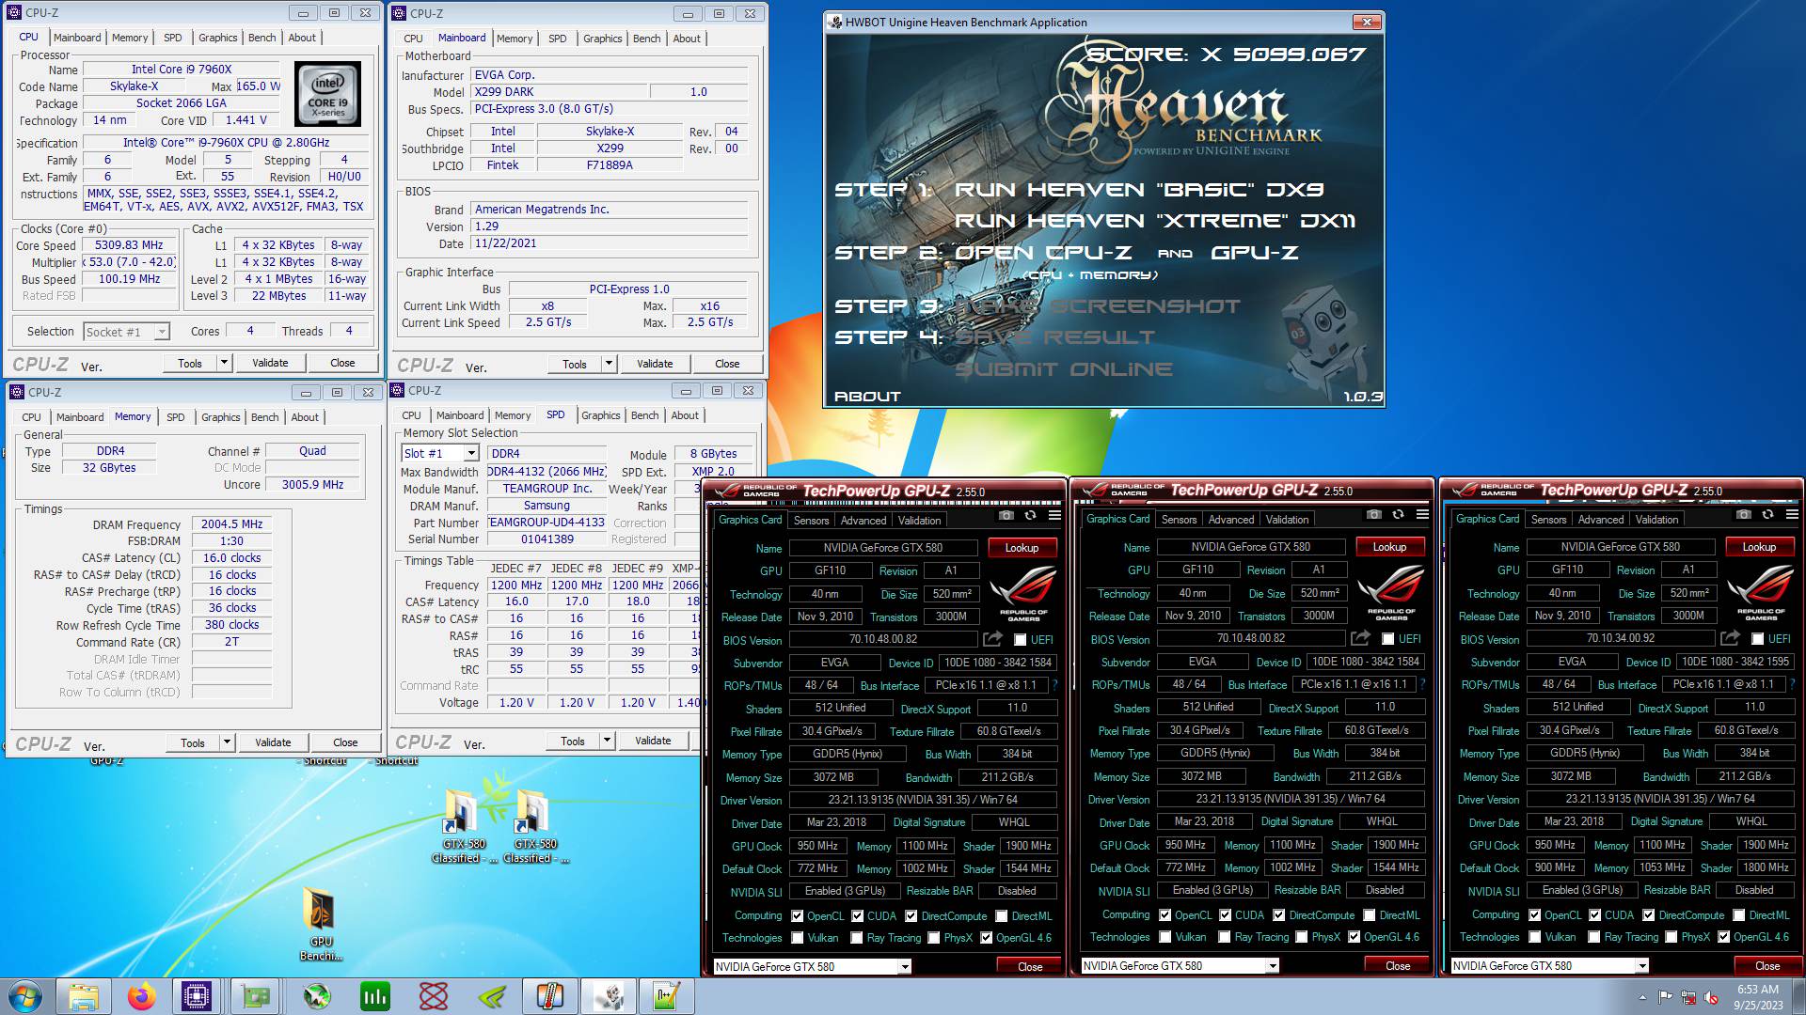Click refresh icon in leftmost GPU-Z window
The image size is (1806, 1015).
click(x=1030, y=515)
